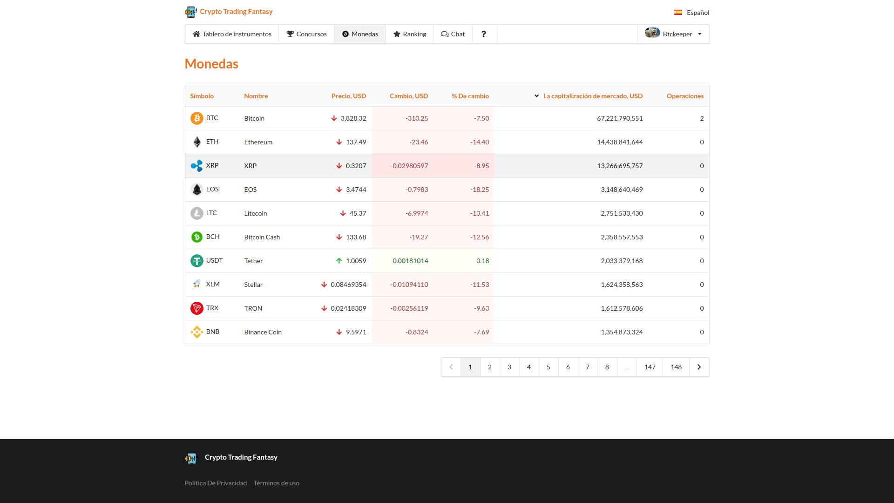Open help via question mark icon
This screenshot has height=503, width=894.
point(484,34)
